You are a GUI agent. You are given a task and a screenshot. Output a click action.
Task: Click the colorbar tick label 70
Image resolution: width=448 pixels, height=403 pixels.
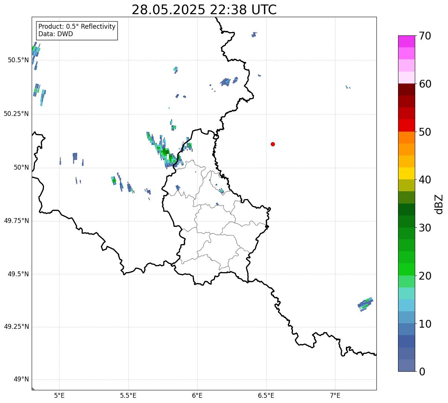coord(425,36)
